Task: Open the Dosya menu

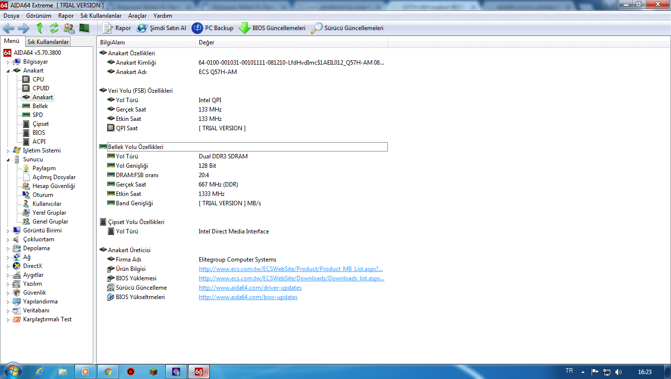Action: [11, 16]
